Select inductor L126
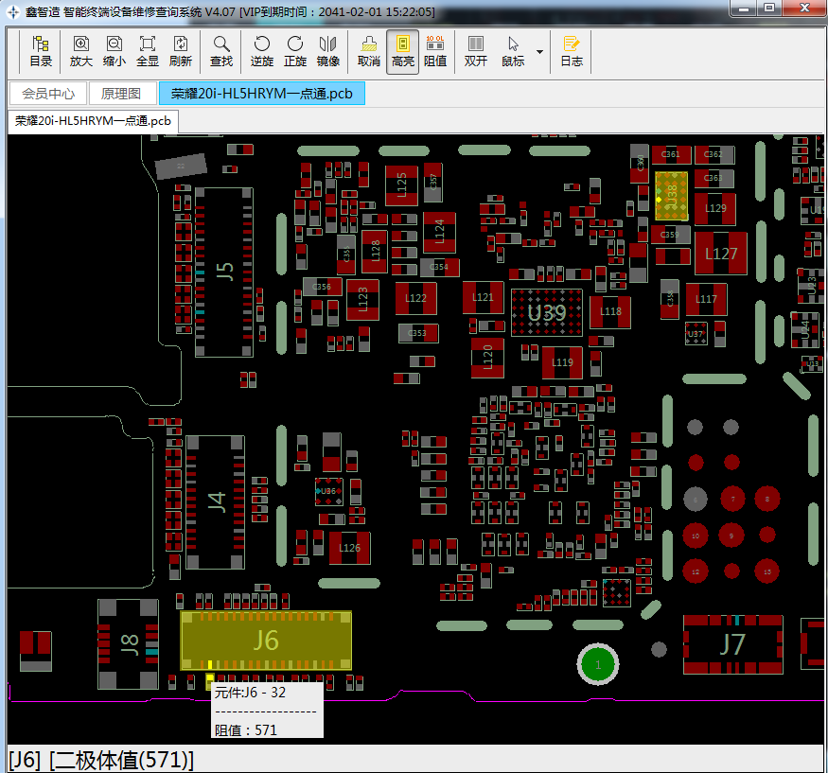The height and width of the screenshot is (773, 828). (x=349, y=548)
